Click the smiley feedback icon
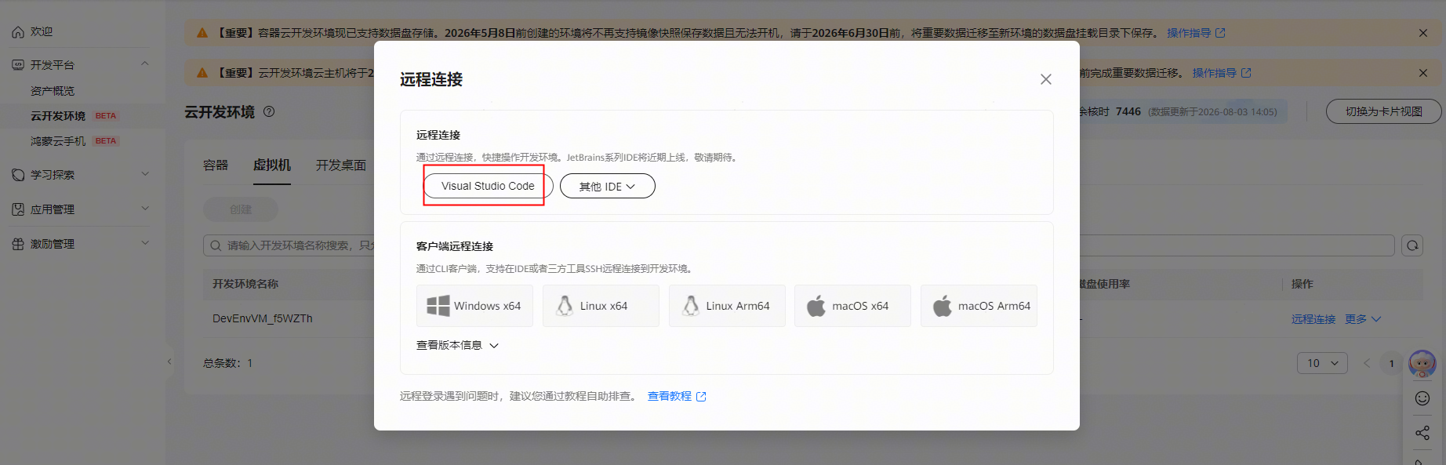The height and width of the screenshot is (465, 1446). [1422, 398]
